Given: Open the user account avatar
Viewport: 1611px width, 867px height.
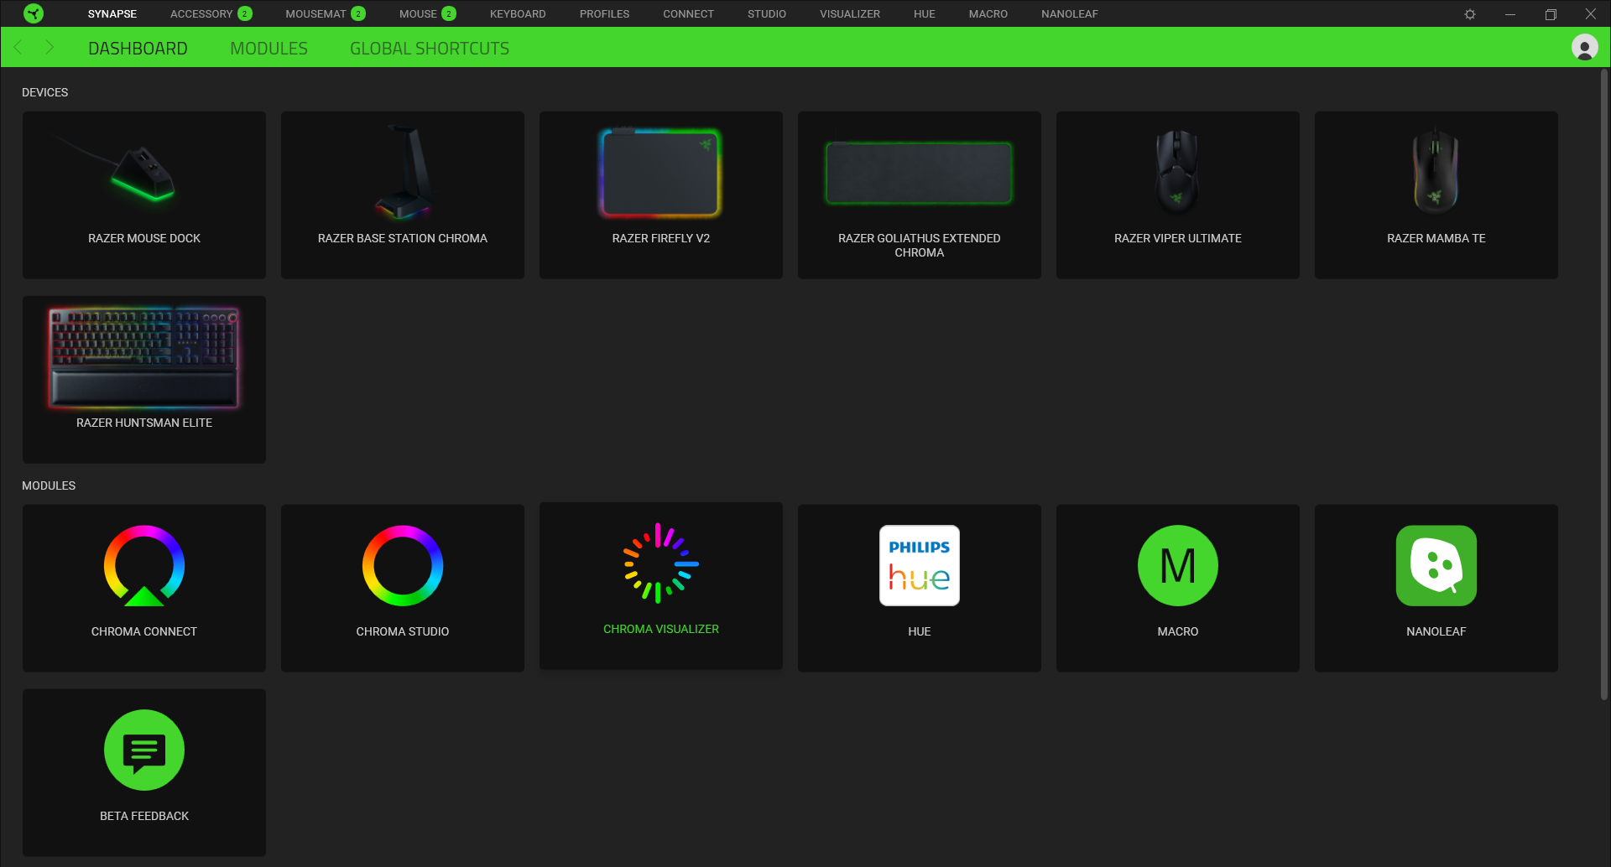Looking at the screenshot, I should click(1585, 47).
